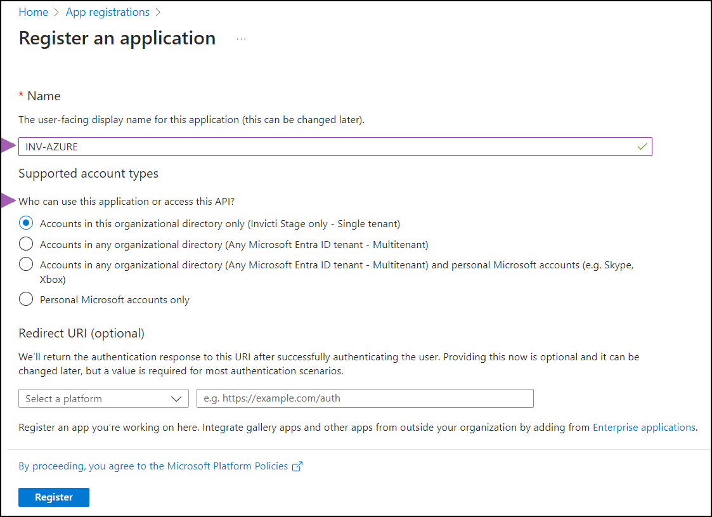Open the Enterprise applications link
Screen dimensions: 712x517
644,428
